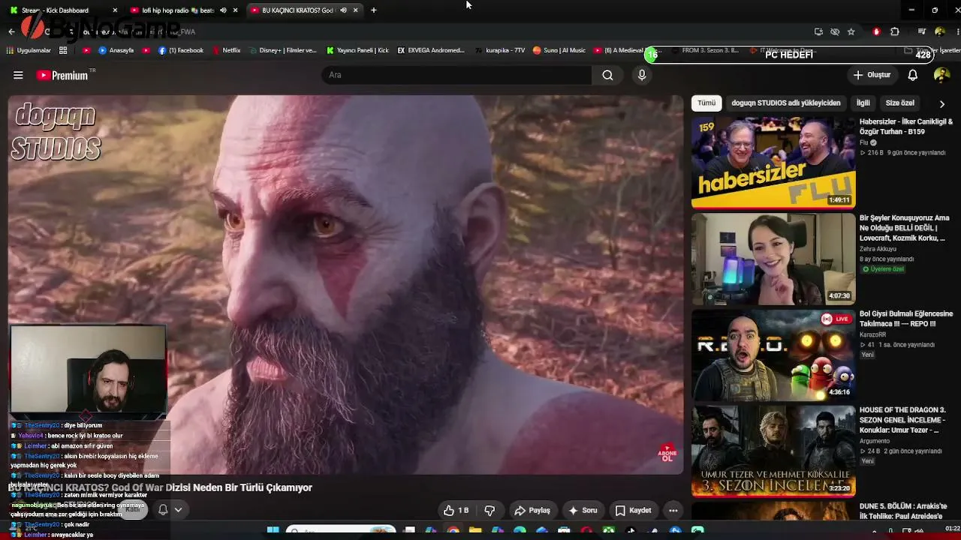The image size is (961, 540).
Task: Open the YouTube guide hamburger menu
Action: (x=18, y=75)
